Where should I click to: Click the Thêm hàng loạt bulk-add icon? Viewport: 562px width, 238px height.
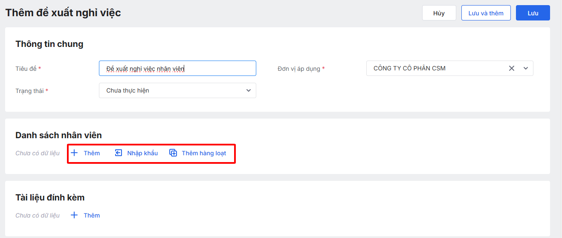(173, 153)
